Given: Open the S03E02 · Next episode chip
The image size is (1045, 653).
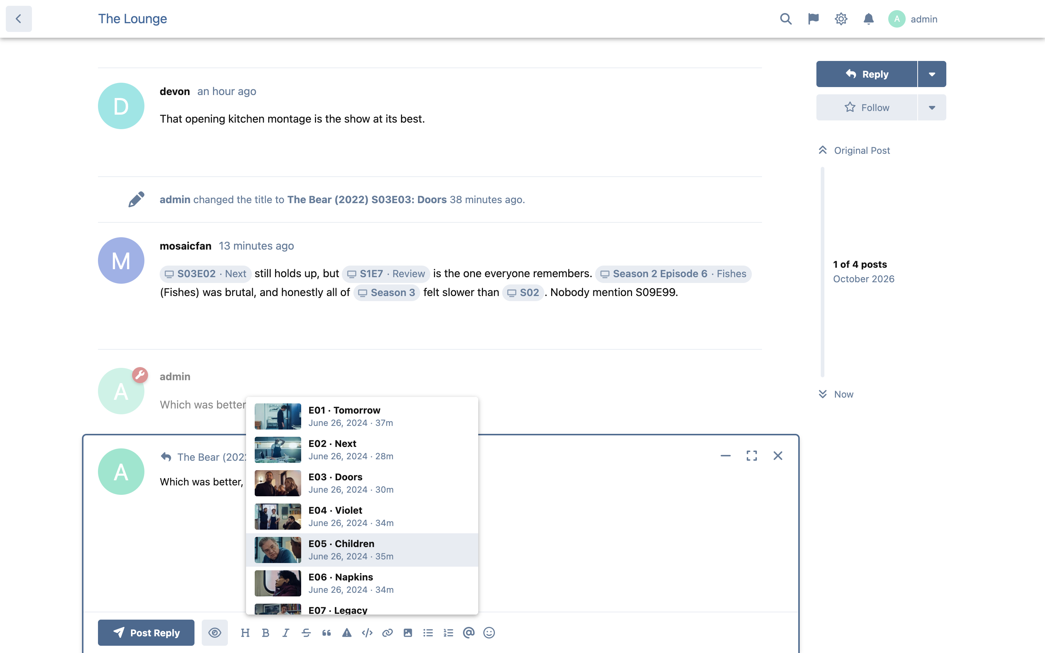Looking at the screenshot, I should point(205,274).
